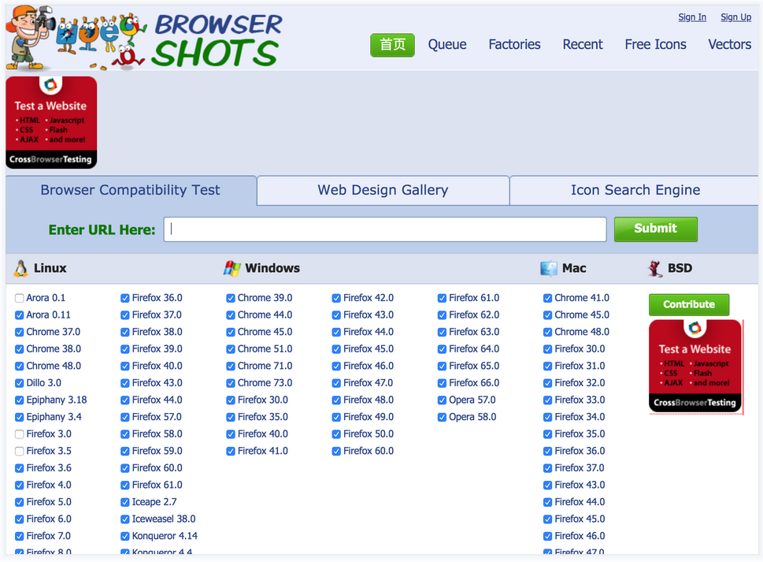
Task: Disable the Iceweasel 38.0 checkbox
Action: tap(125, 519)
